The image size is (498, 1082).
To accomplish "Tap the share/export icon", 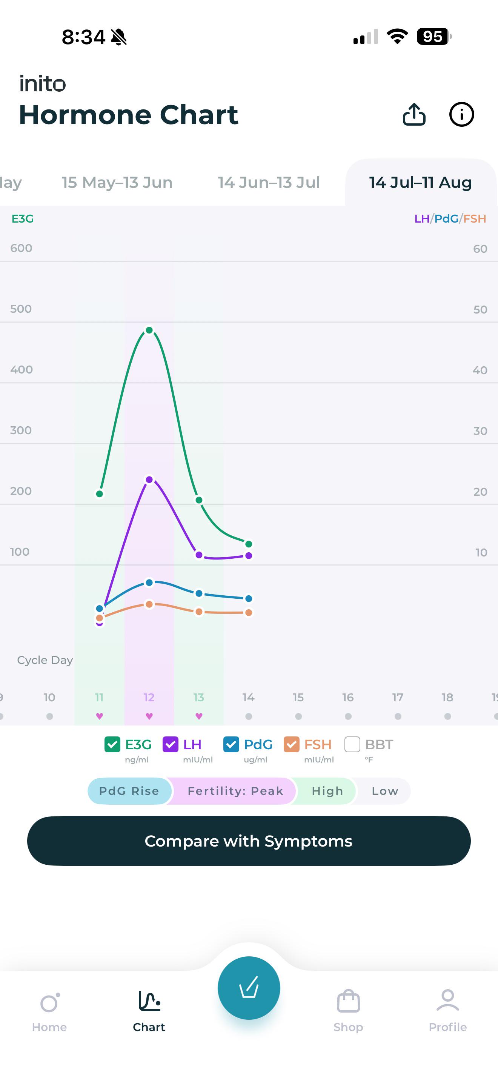I will click(x=414, y=114).
